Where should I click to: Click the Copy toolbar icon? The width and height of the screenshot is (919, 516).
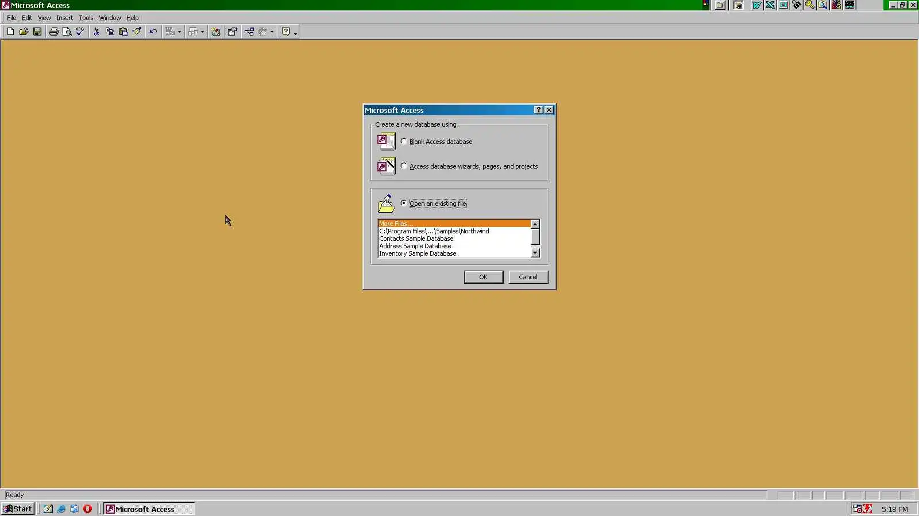coord(110,32)
